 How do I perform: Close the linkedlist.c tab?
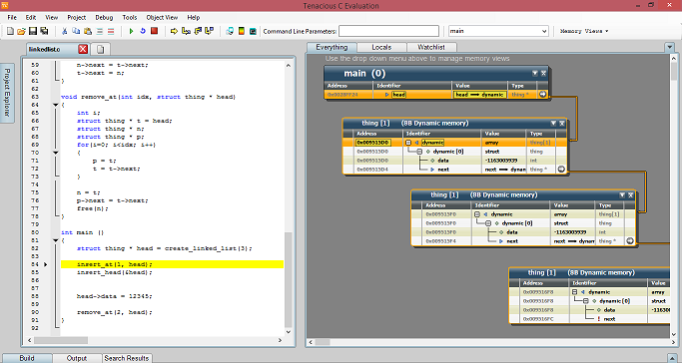[83, 49]
